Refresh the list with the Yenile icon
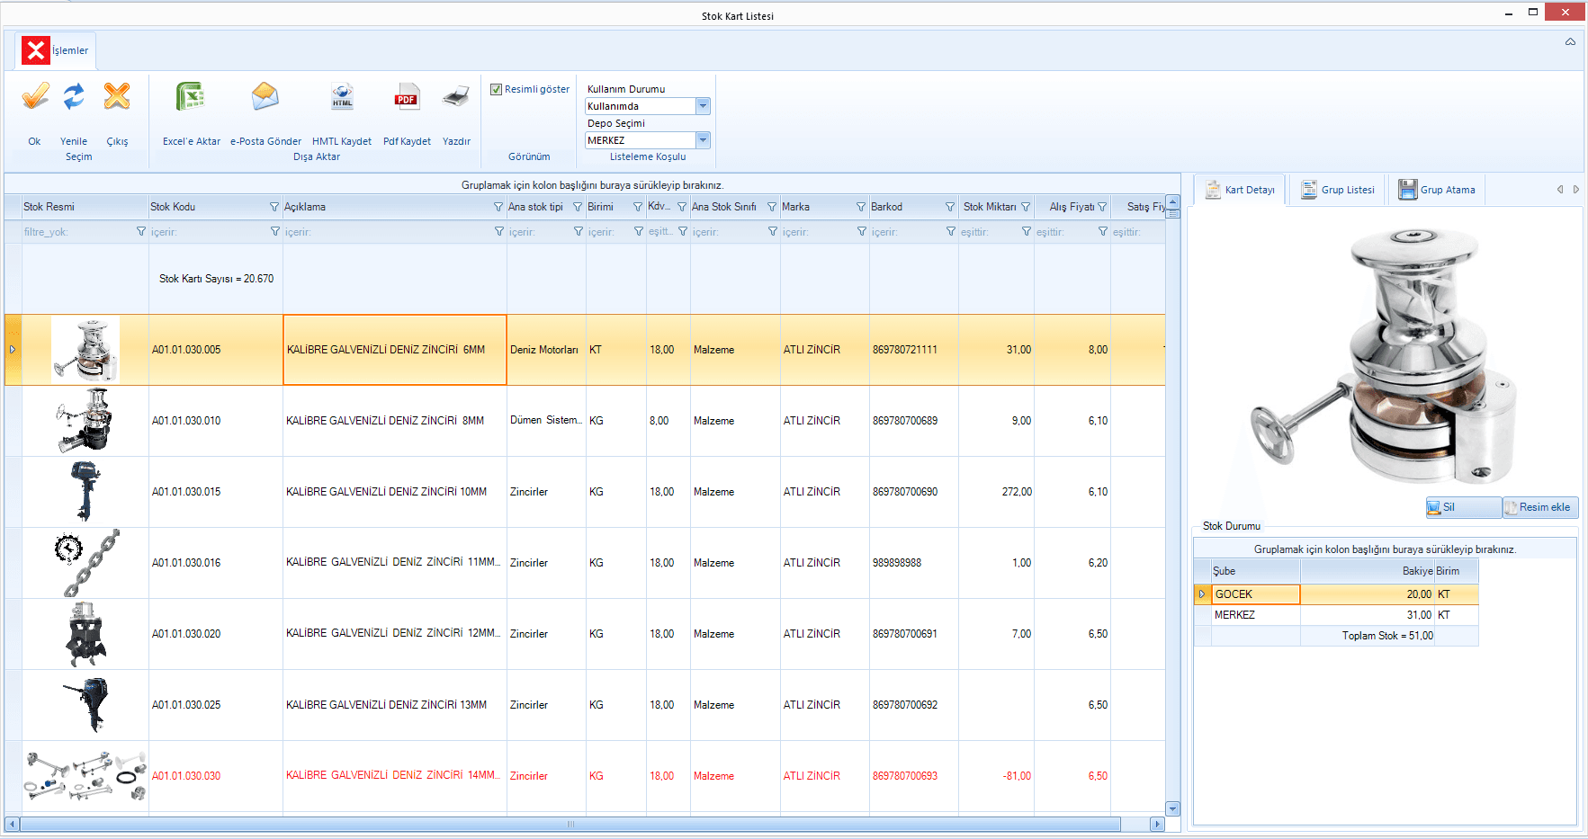 (74, 97)
